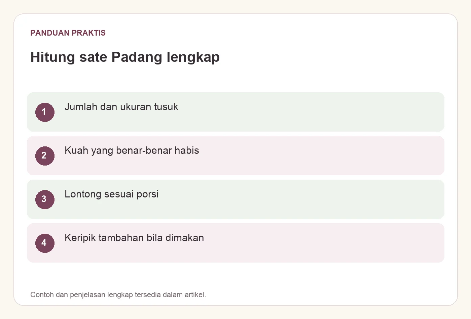This screenshot has width=471, height=319.
Task: Click the number 1 step badge
Action: 45,112
